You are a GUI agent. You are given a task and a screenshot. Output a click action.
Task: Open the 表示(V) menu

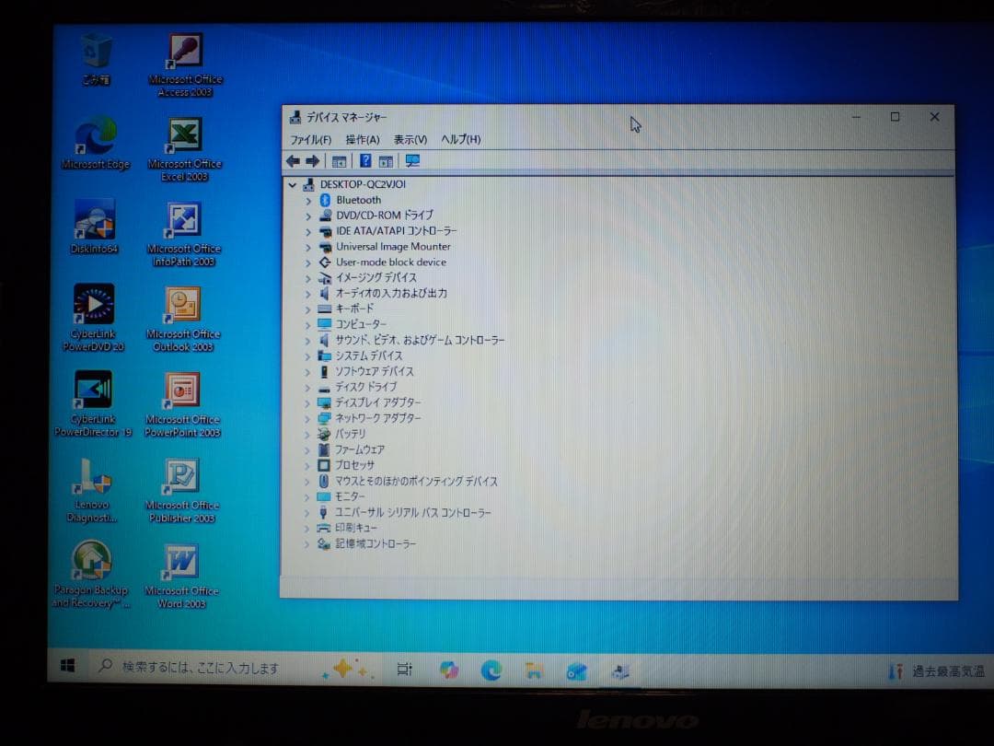click(x=410, y=140)
